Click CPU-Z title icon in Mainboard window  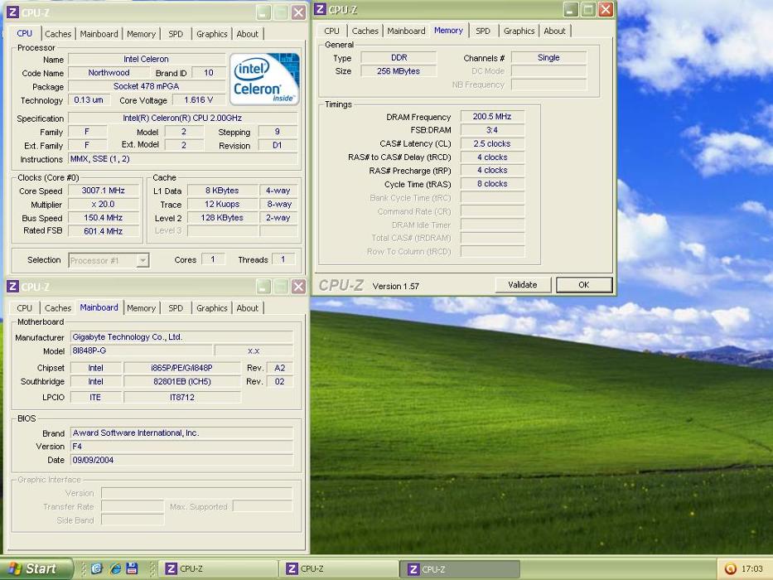(12, 287)
